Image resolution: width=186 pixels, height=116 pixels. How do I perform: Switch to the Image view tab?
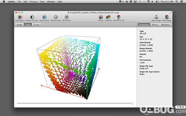20,25
